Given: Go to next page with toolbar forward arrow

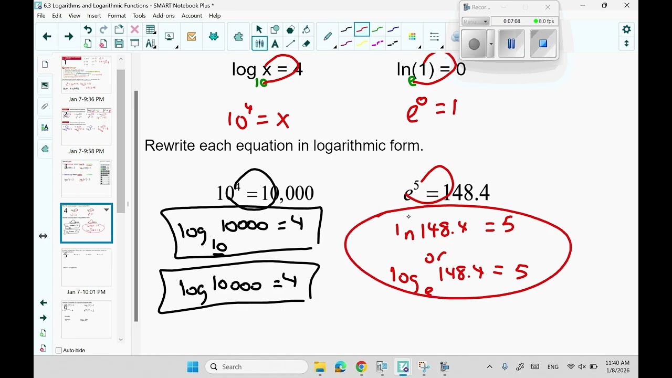Looking at the screenshot, I should tap(69, 36).
